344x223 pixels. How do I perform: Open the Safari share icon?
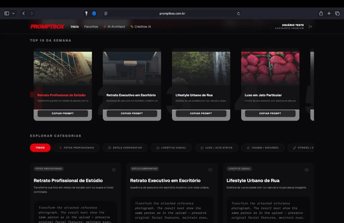point(321,13)
